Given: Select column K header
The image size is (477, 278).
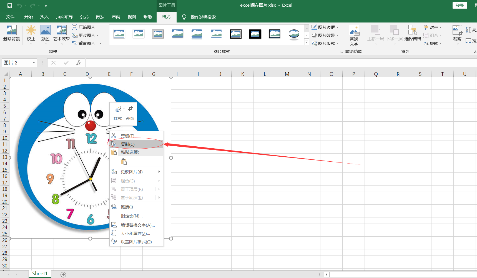Looking at the screenshot, I should pos(242,74).
